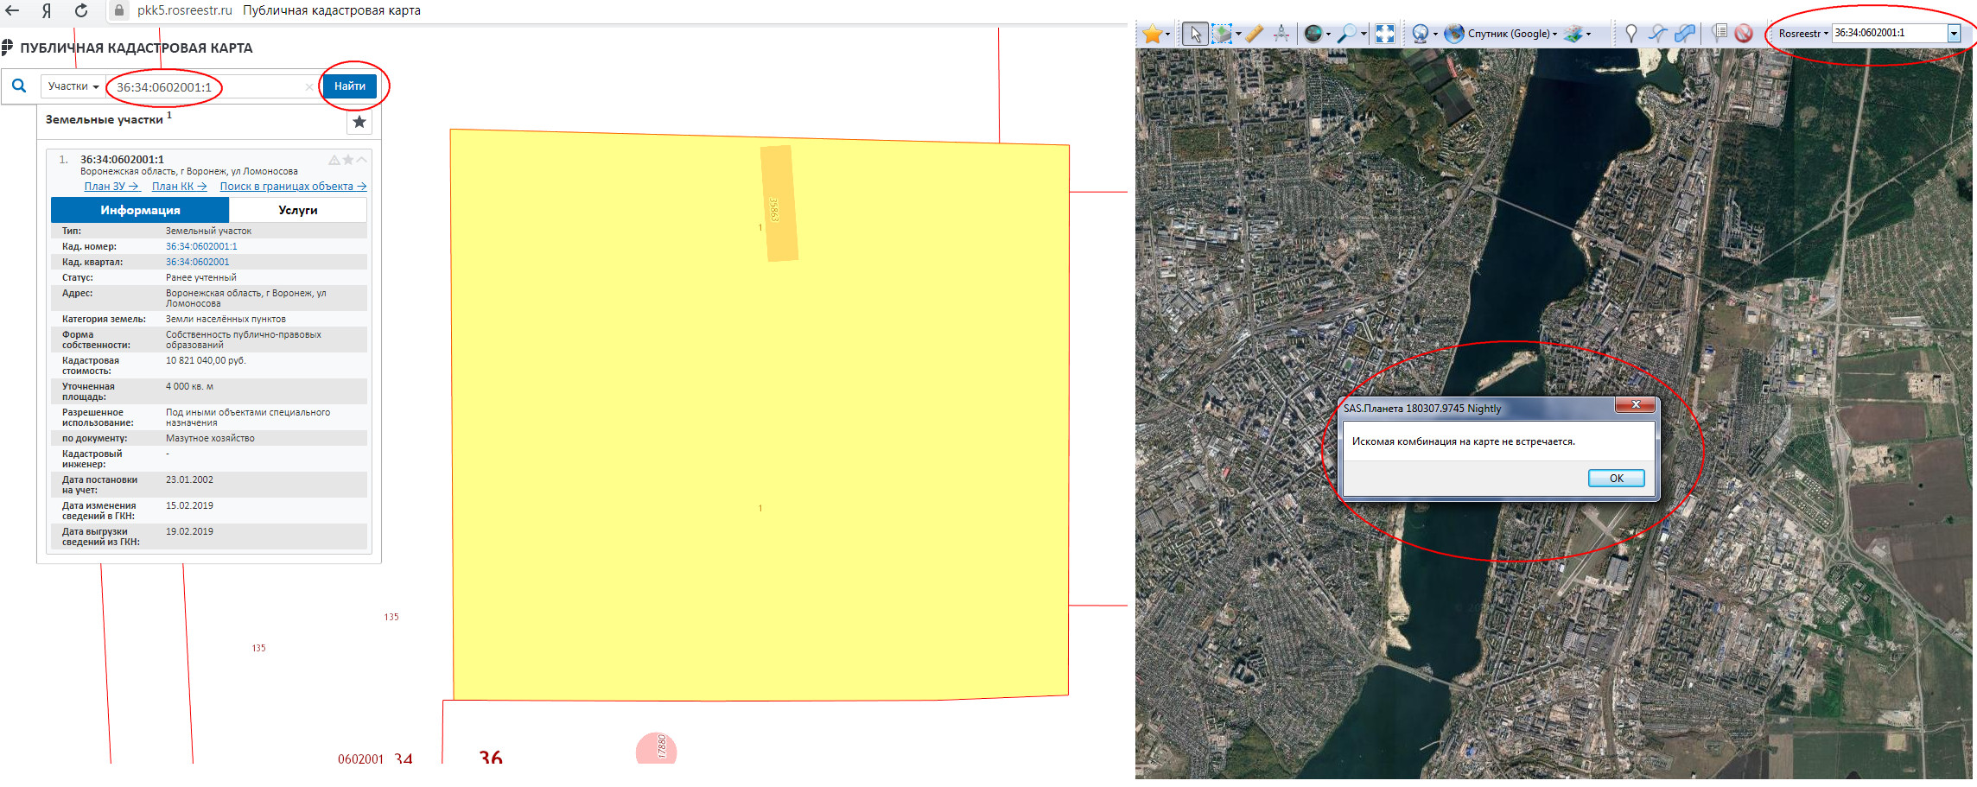The width and height of the screenshot is (1977, 787).
Task: Click OK in the SAS.Планета dialog
Action: pos(1615,479)
